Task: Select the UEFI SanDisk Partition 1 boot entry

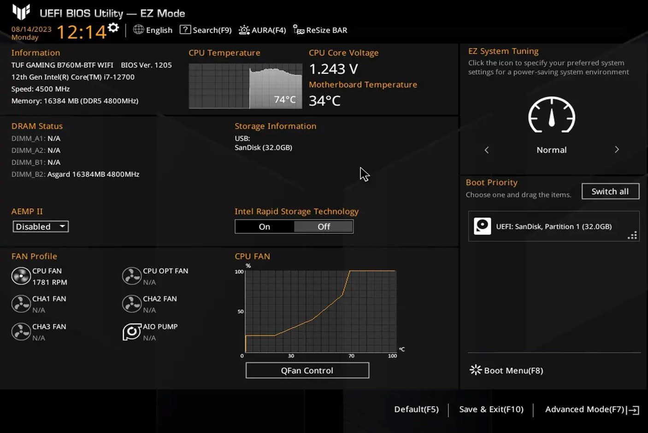Action: pos(553,226)
